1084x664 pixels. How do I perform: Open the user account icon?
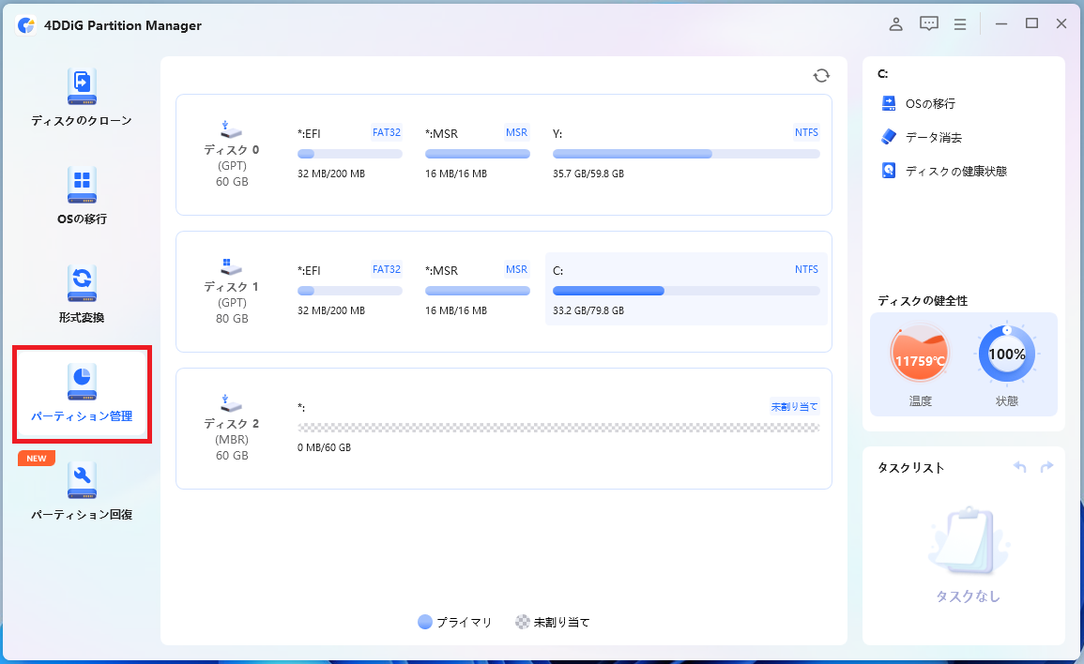pyautogui.click(x=896, y=24)
